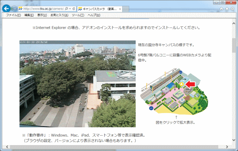Open the お気に入り(A) menu
238x151 pixels.
pos(59,15)
